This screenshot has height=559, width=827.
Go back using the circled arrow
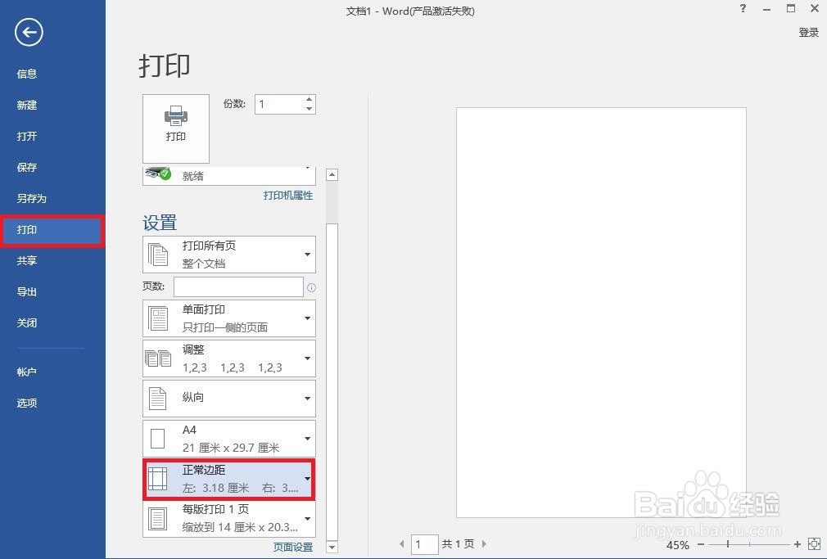29,32
